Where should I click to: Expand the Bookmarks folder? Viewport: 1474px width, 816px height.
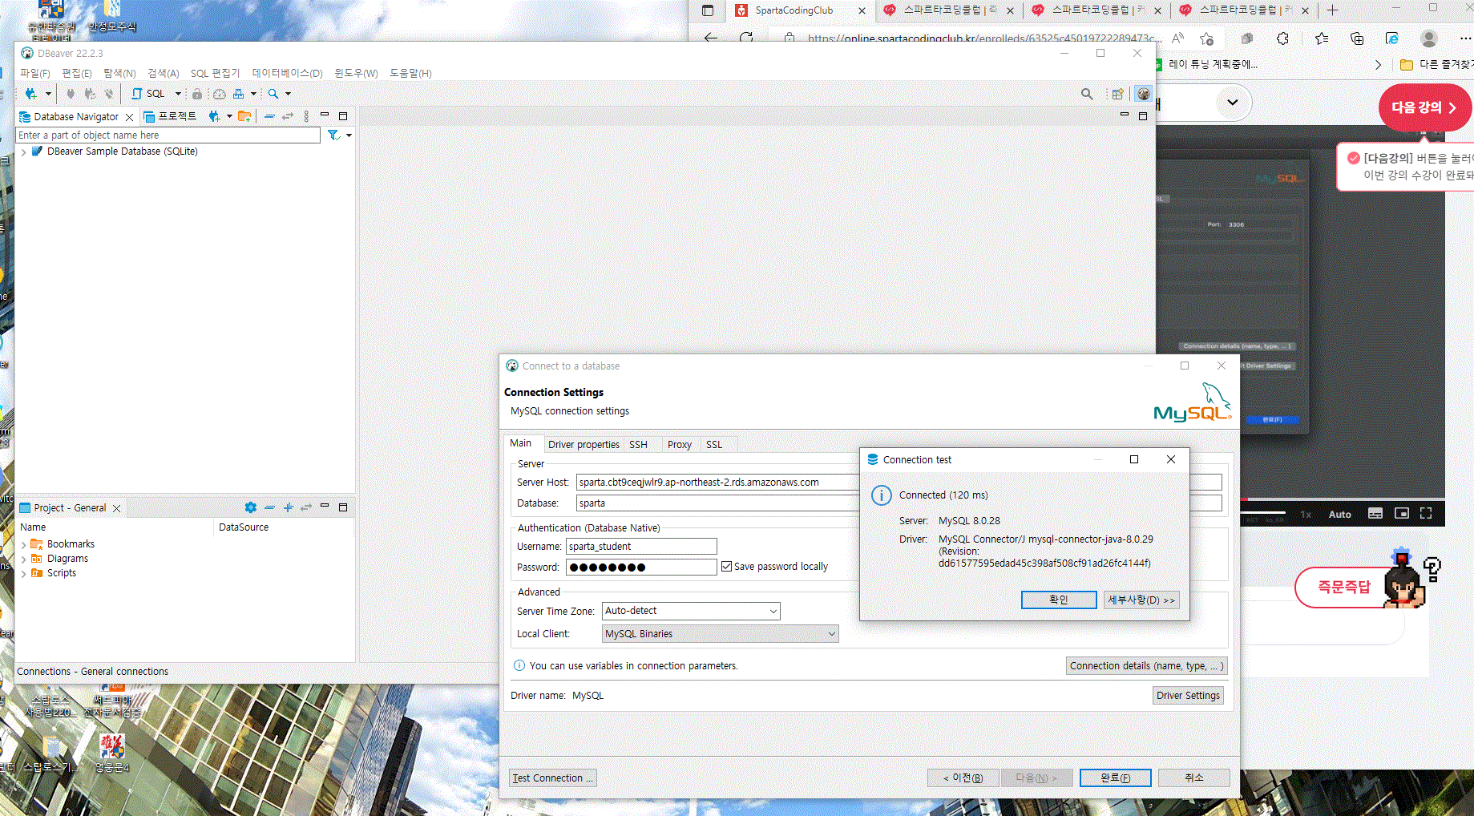(x=24, y=544)
